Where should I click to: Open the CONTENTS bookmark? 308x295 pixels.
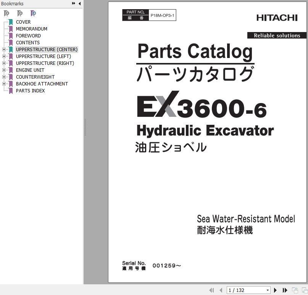(28, 43)
